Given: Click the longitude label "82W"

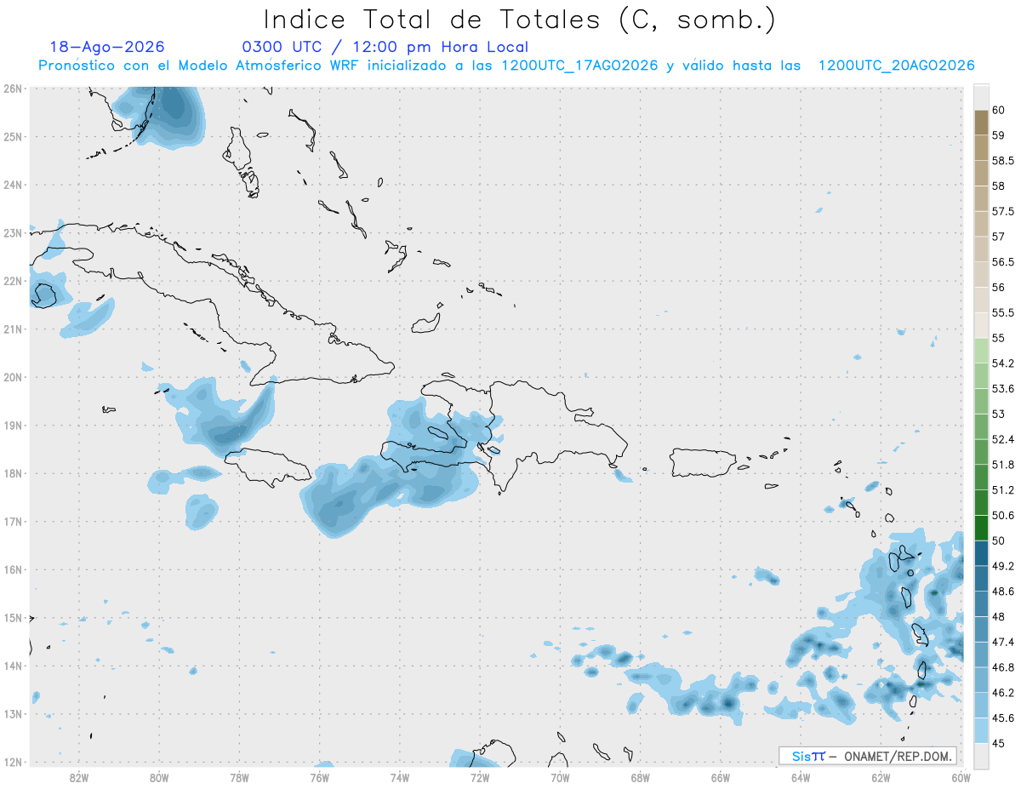Looking at the screenshot, I should click(x=79, y=777).
